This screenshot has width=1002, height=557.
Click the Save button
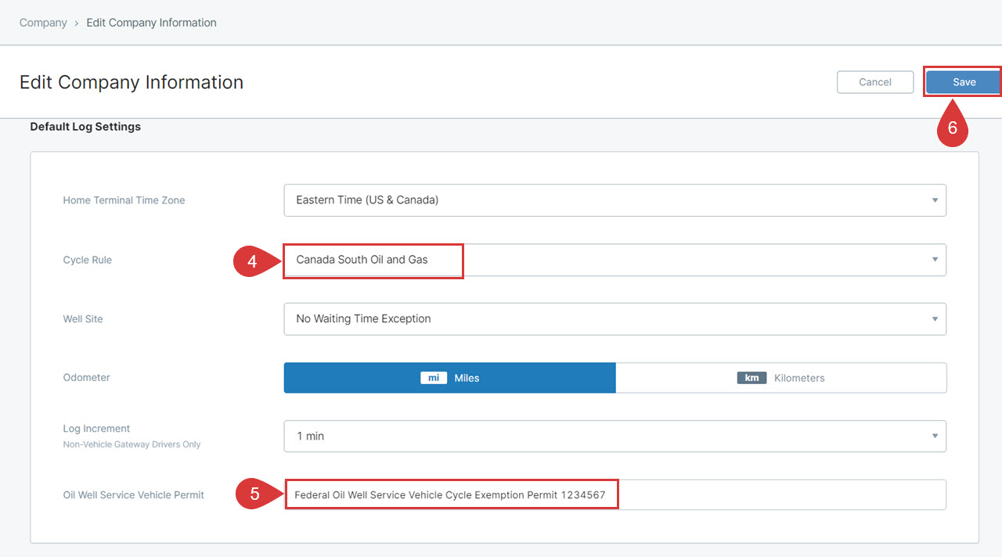click(x=964, y=82)
